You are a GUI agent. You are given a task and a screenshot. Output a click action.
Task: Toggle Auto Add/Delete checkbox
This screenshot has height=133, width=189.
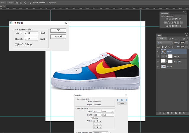click(34, 2)
